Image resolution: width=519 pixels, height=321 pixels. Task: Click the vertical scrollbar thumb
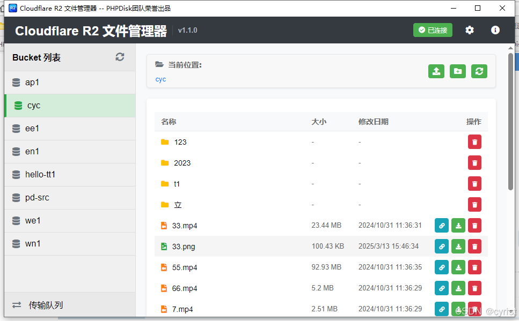click(511, 121)
